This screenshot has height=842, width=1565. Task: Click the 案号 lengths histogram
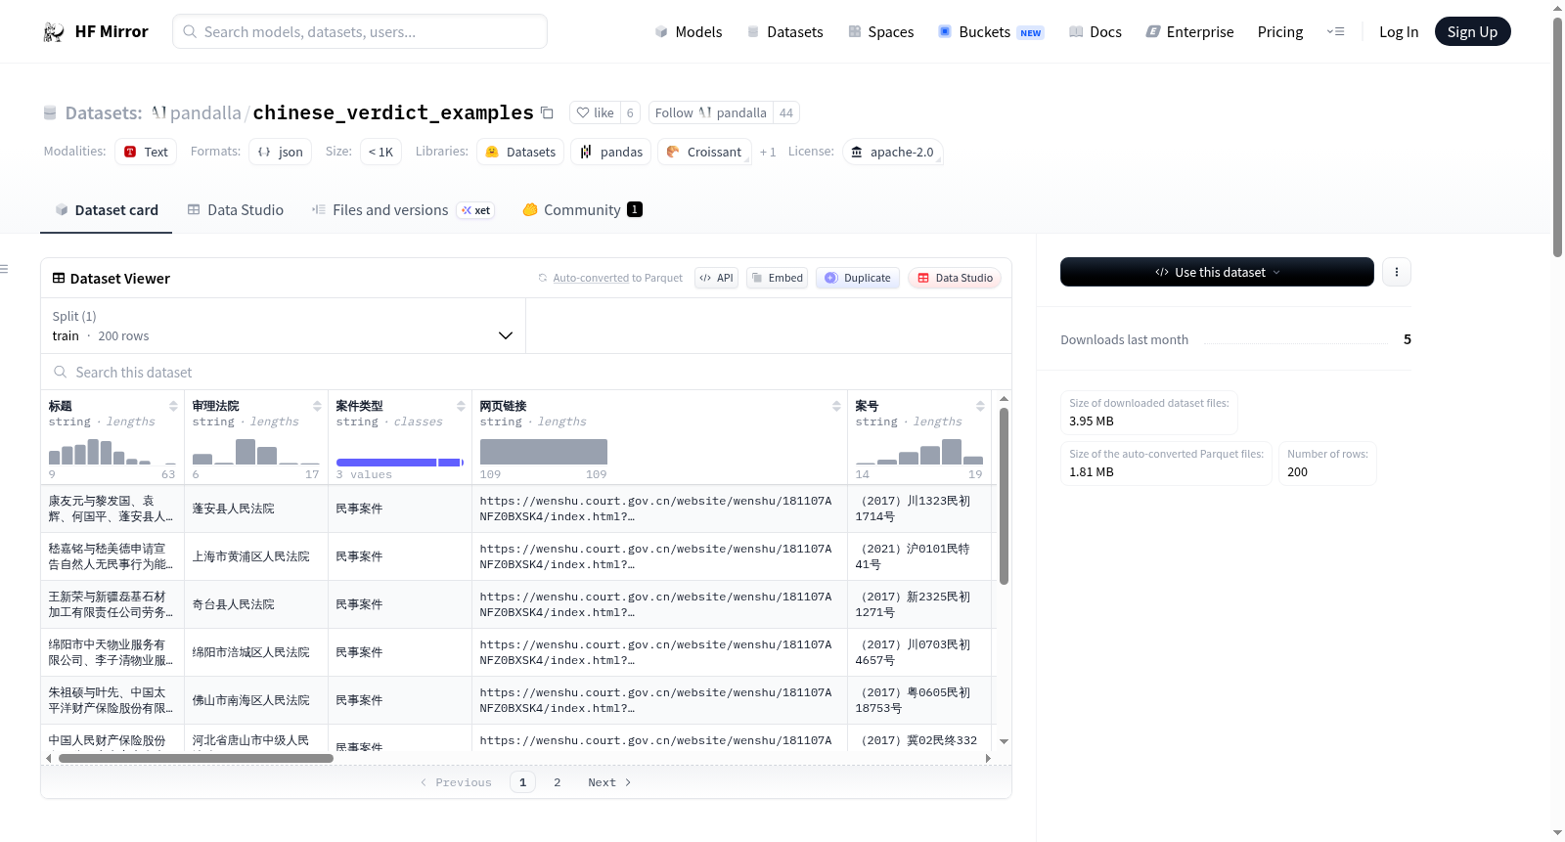[919, 452]
